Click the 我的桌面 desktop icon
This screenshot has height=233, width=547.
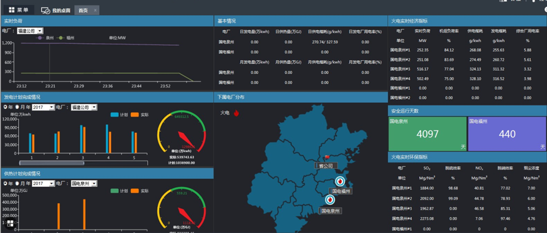tap(45, 10)
